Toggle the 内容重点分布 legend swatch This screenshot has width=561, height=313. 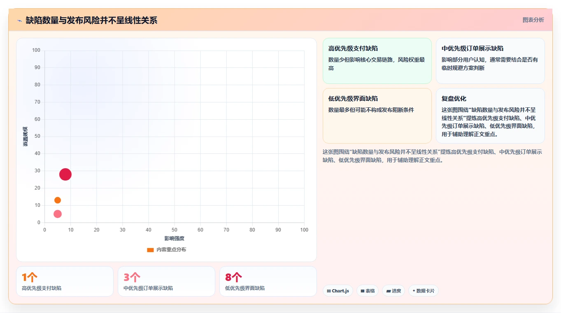150,250
